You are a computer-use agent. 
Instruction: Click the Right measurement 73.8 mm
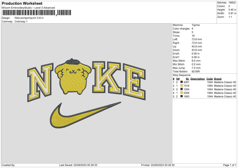[x=197, y=43]
